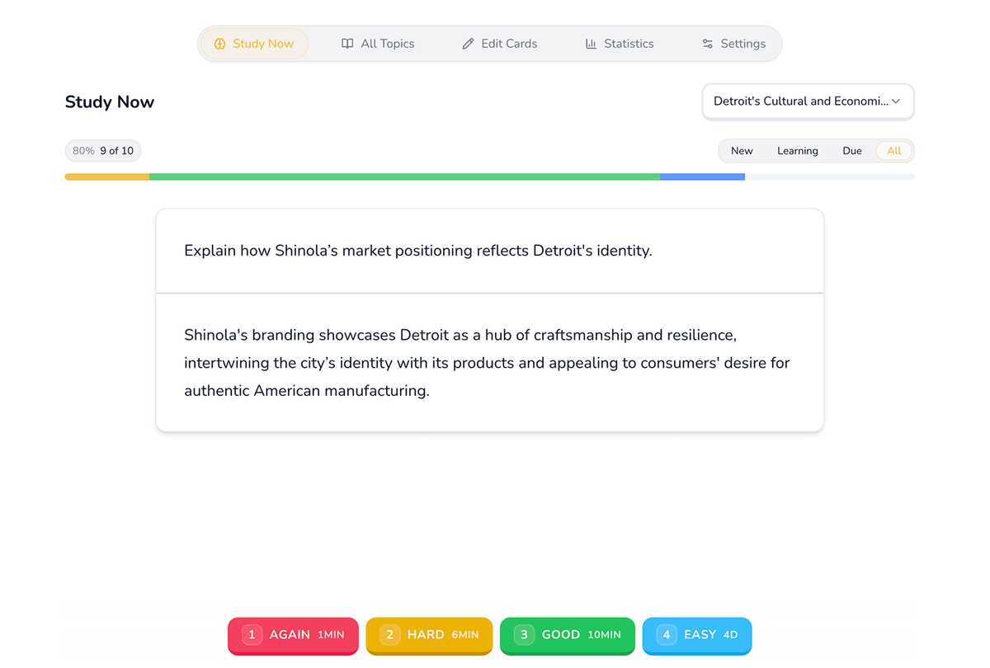Show only Learning cards
This screenshot has width=990, height=668.
(x=797, y=151)
